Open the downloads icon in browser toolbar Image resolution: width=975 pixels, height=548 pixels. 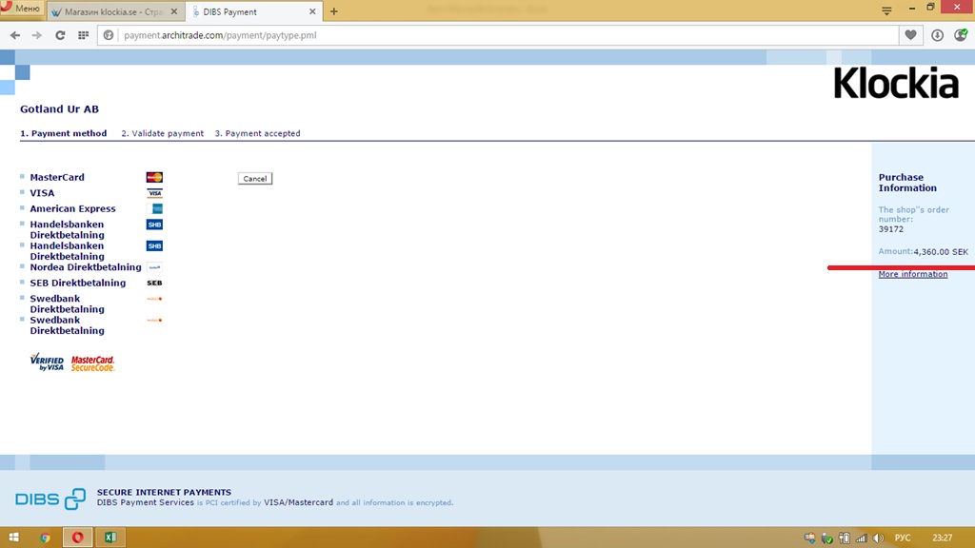coord(937,35)
